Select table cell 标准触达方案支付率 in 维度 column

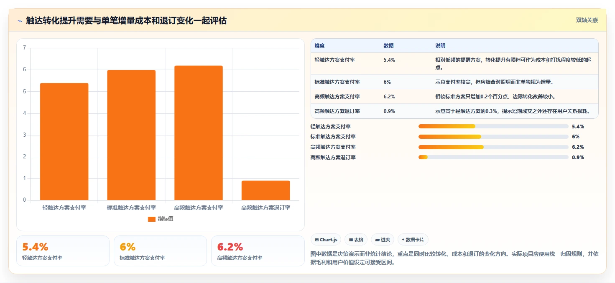click(x=337, y=82)
